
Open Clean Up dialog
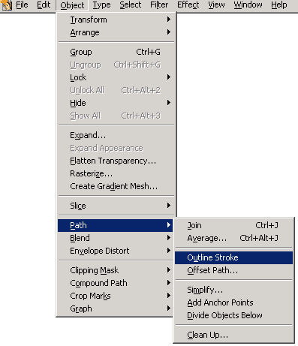click(x=233, y=335)
